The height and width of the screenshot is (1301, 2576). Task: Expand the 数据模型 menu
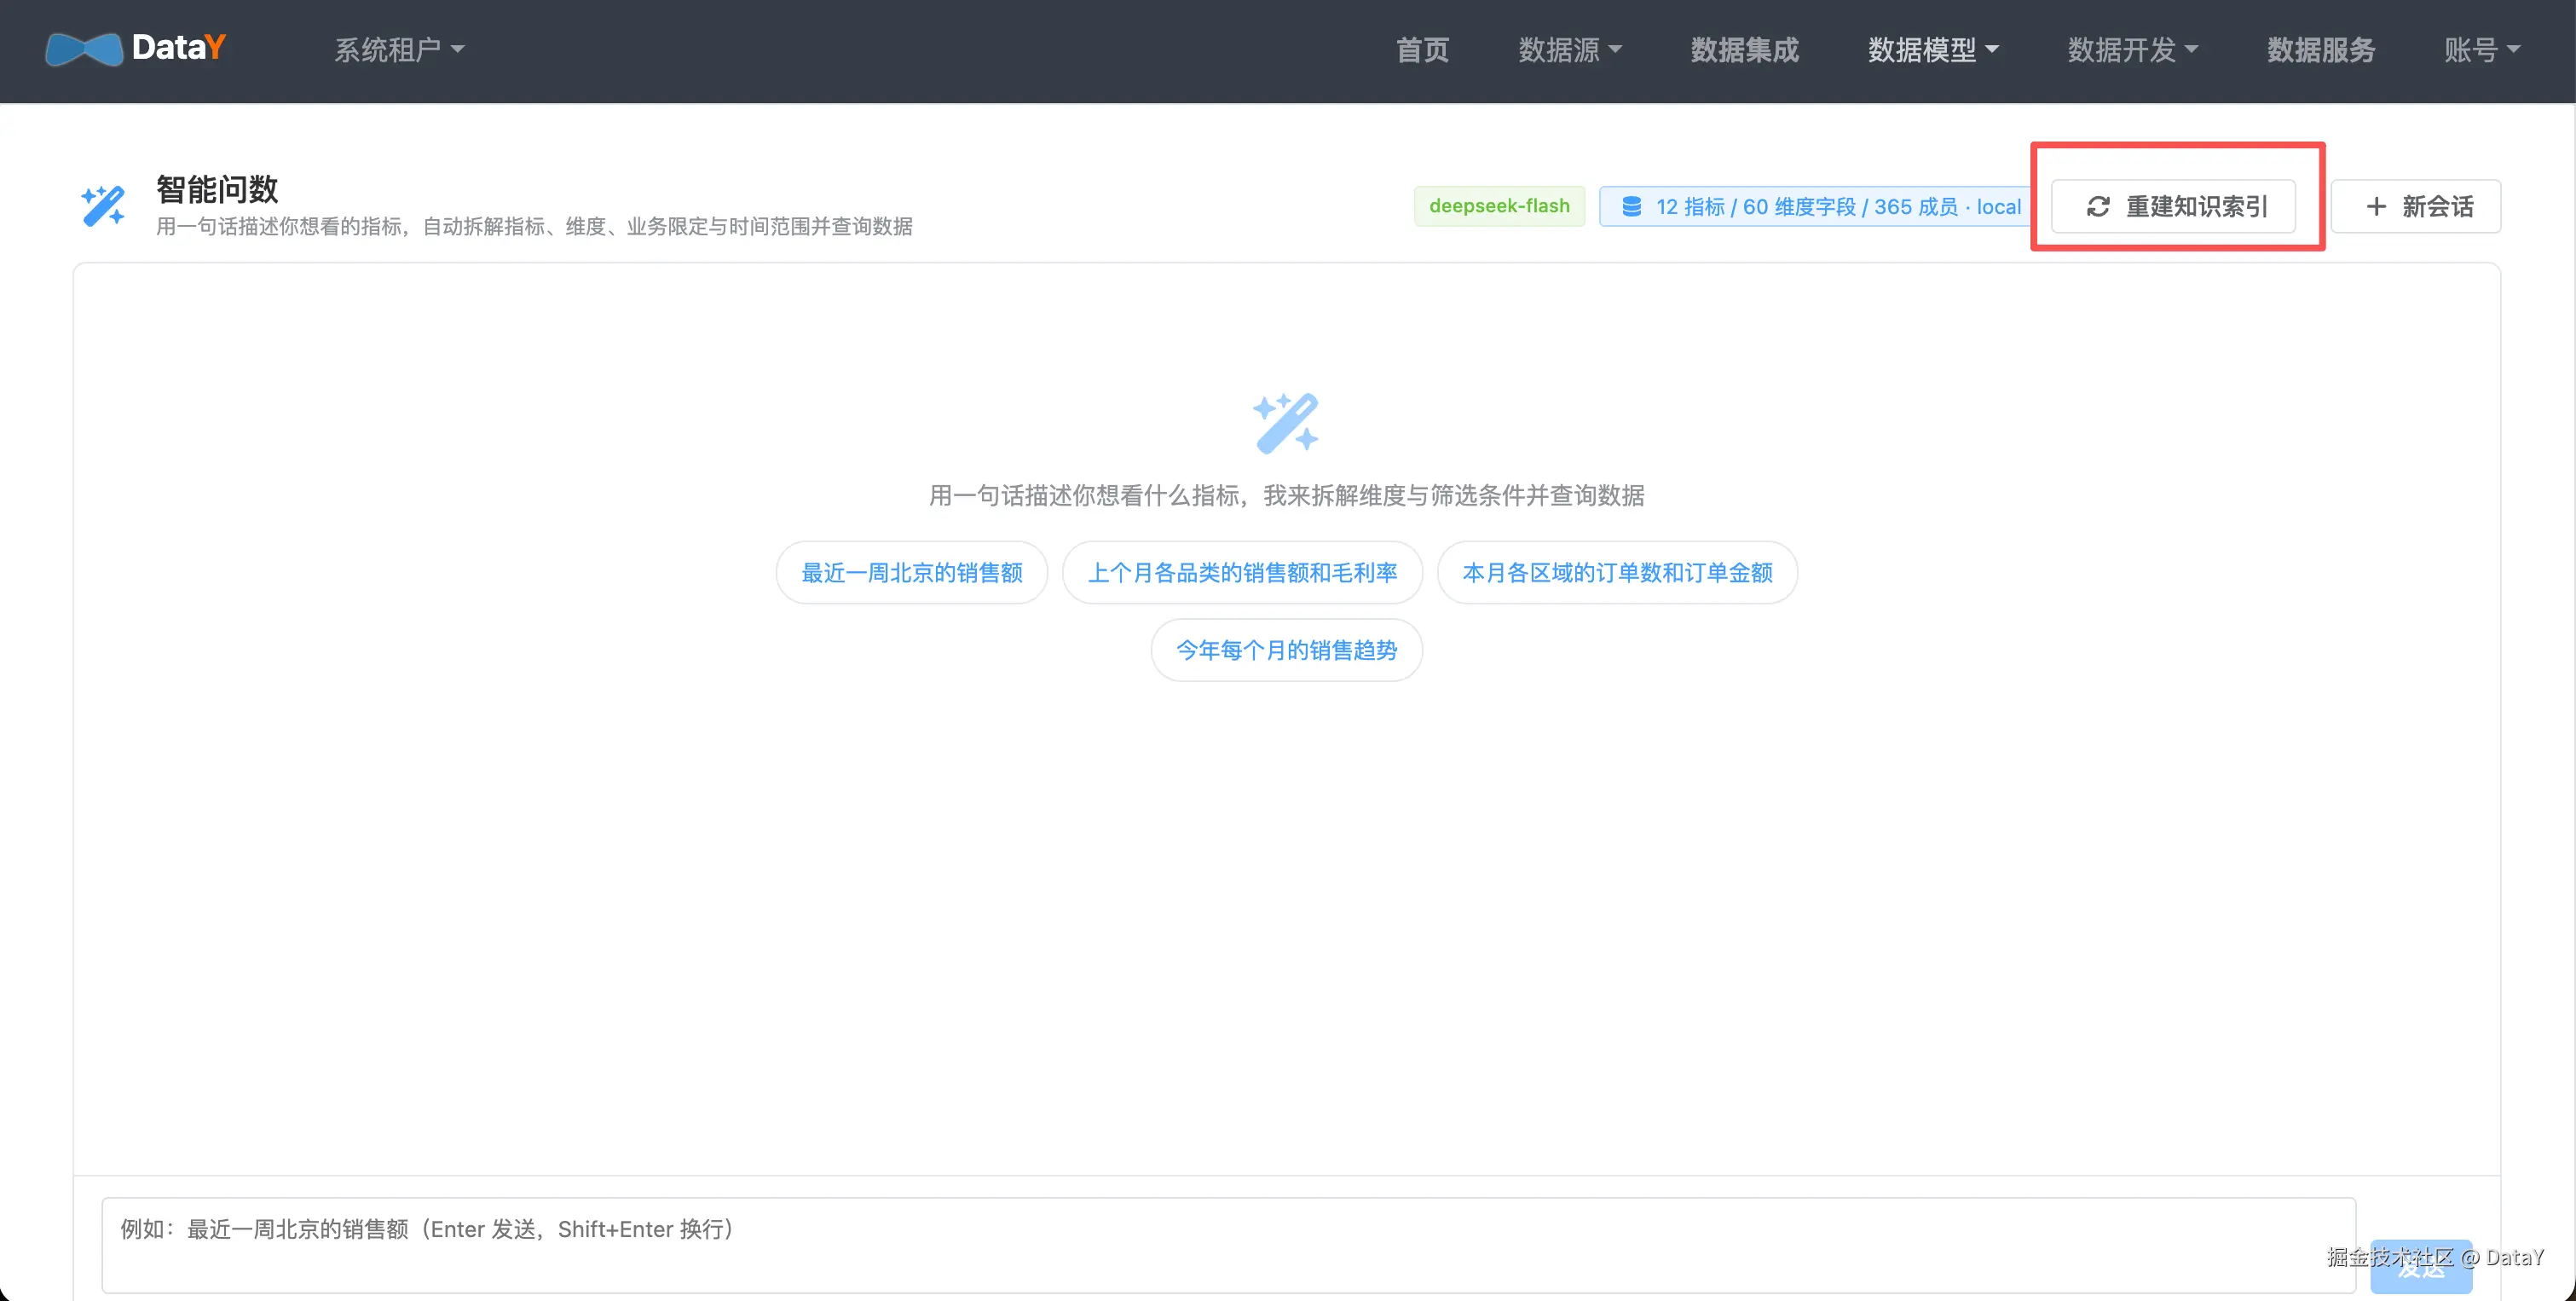click(1933, 49)
